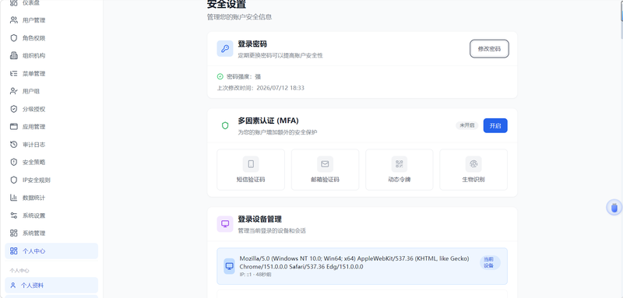Click the fingerprint icon for 生物识别
The image size is (623, 298).
coord(473,164)
